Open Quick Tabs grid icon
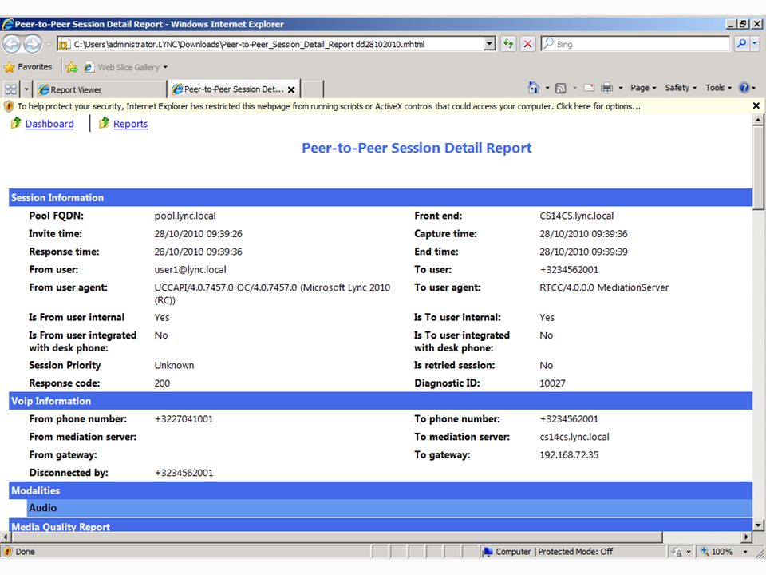 pos(10,89)
